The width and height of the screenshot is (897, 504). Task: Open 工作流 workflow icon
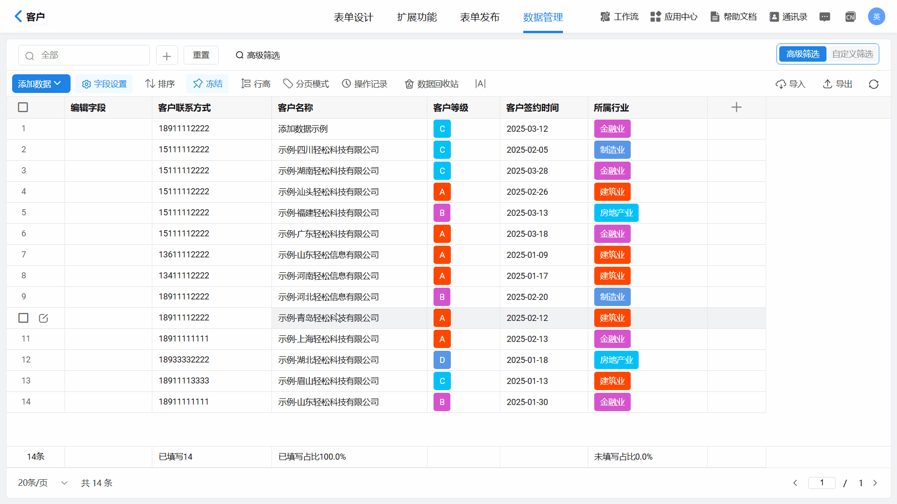[x=619, y=17]
